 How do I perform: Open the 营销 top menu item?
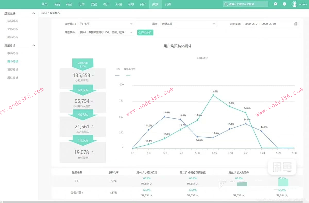[x=94, y=4]
